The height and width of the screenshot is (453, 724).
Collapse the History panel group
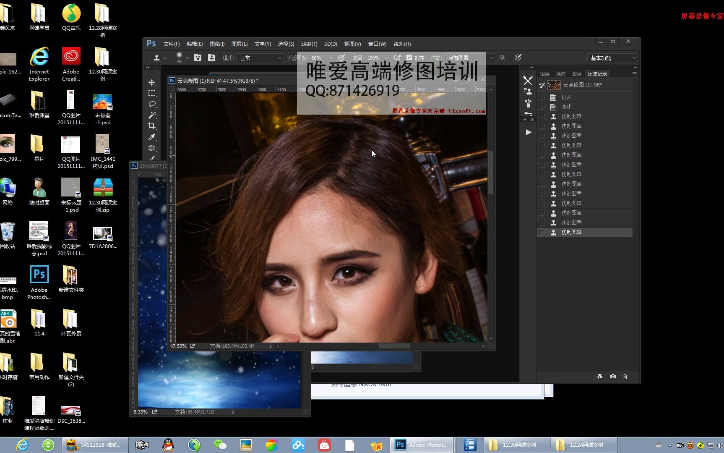(635, 67)
